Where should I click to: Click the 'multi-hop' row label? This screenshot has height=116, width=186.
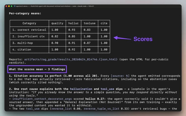[x=25, y=43]
